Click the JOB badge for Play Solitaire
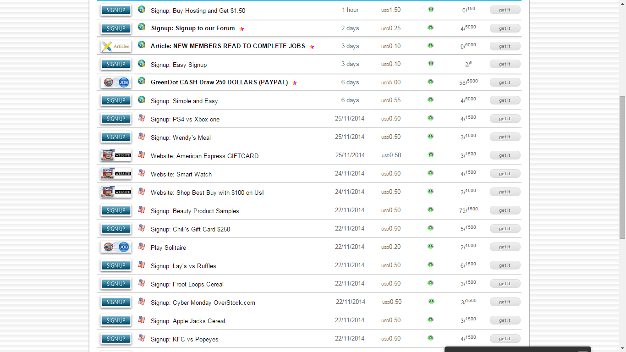Viewport: 626px width, 352px height. click(x=116, y=247)
